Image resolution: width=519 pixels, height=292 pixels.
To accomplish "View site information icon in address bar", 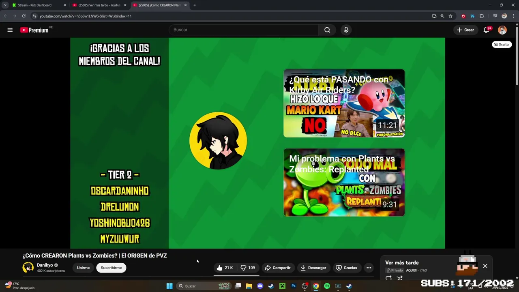I will [34, 16].
